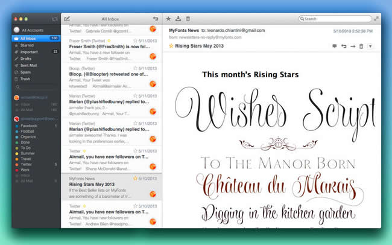This screenshot has width=392, height=245.
Task: Click the MyFonts News sender name
Action: (184, 30)
